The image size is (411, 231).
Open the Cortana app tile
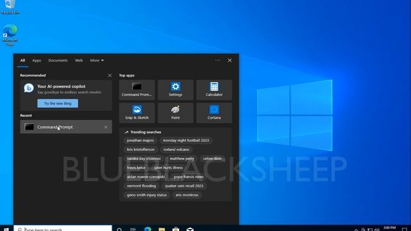214,113
